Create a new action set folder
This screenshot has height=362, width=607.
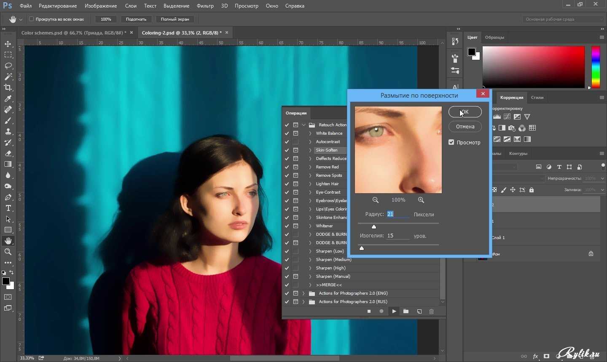406,311
